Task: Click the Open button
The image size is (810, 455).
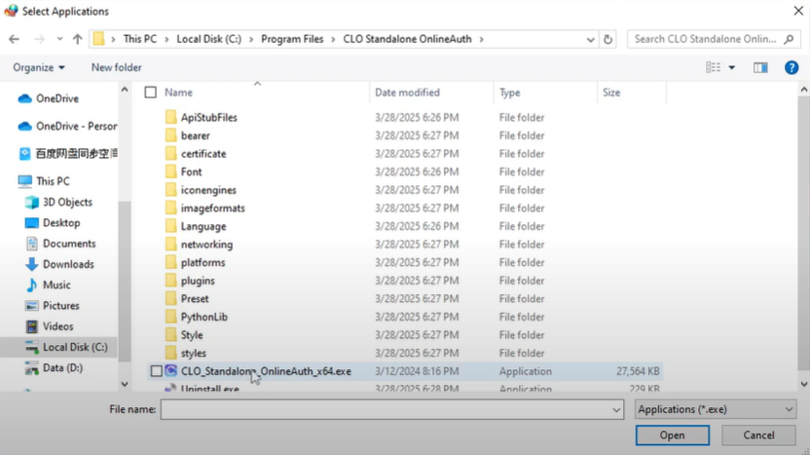Action: click(x=672, y=436)
